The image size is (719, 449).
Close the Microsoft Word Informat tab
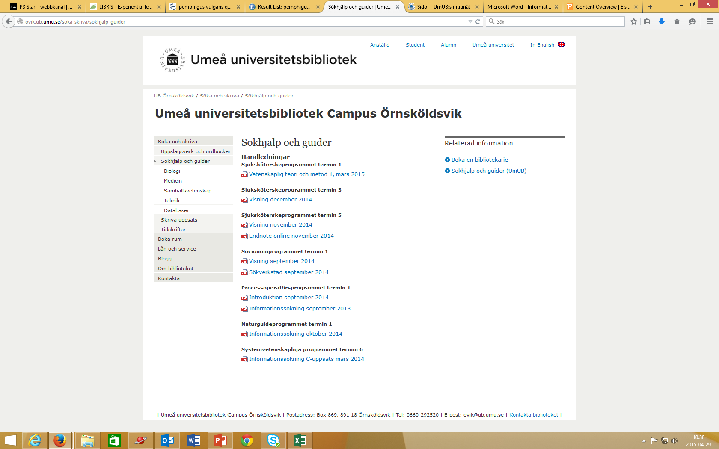coord(556,7)
